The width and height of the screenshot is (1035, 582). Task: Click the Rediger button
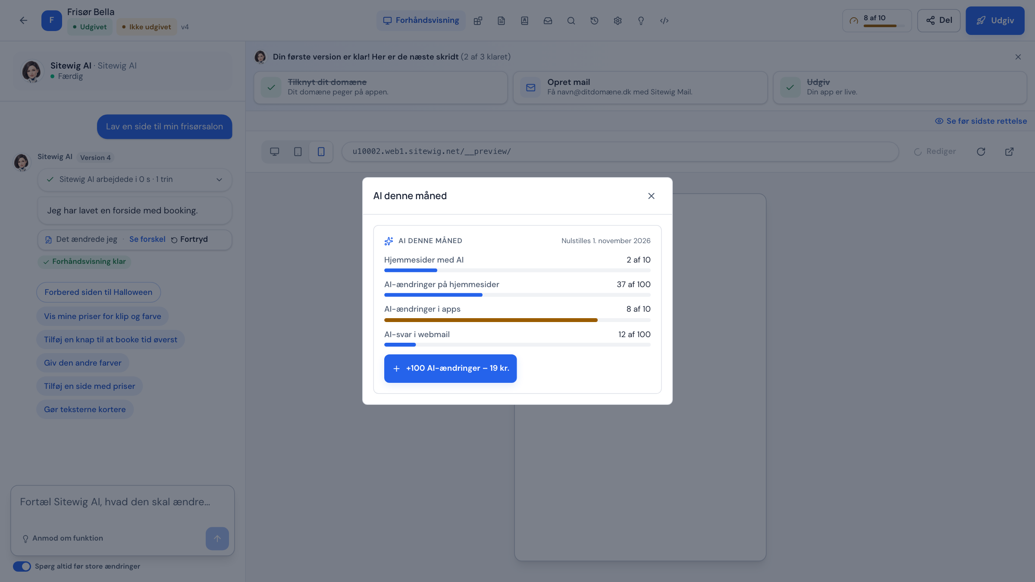[x=935, y=152]
